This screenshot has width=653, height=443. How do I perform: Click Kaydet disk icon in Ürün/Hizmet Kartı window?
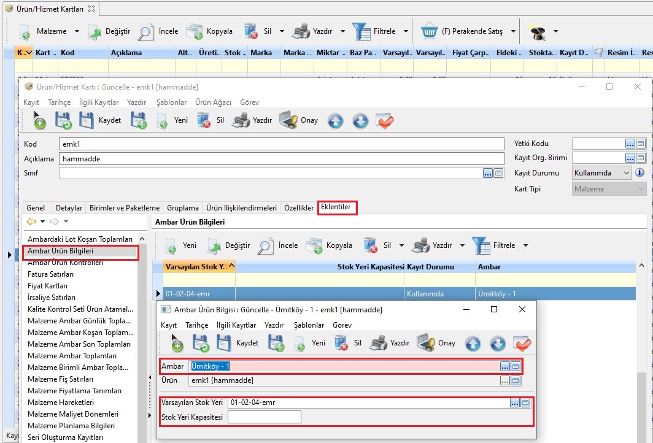(86, 120)
